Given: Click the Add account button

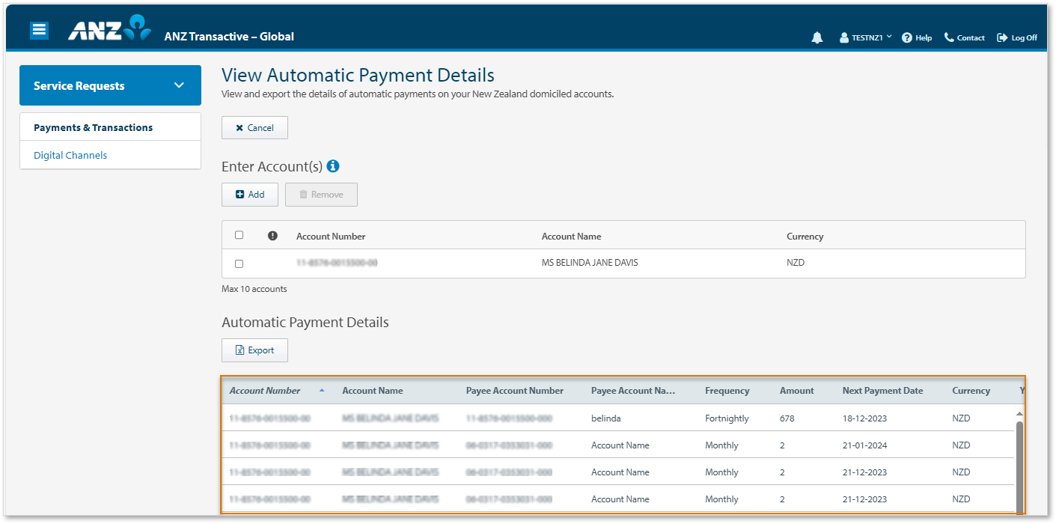Looking at the screenshot, I should coord(249,194).
